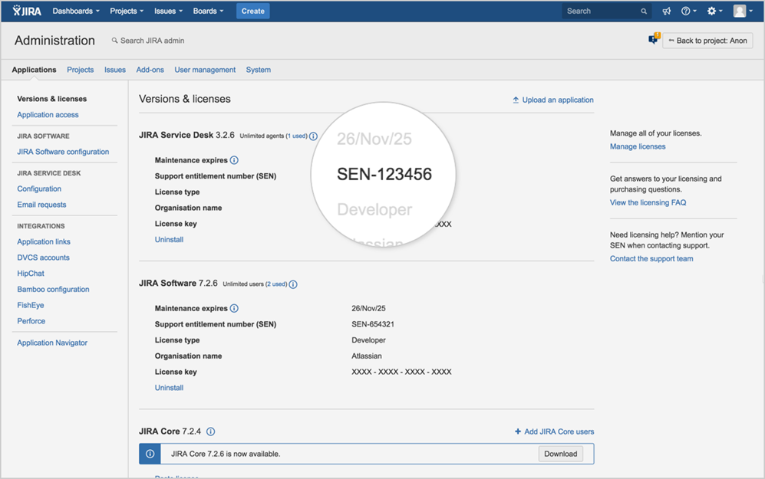
Task: Expand the Boards dropdown menu
Action: pos(208,11)
